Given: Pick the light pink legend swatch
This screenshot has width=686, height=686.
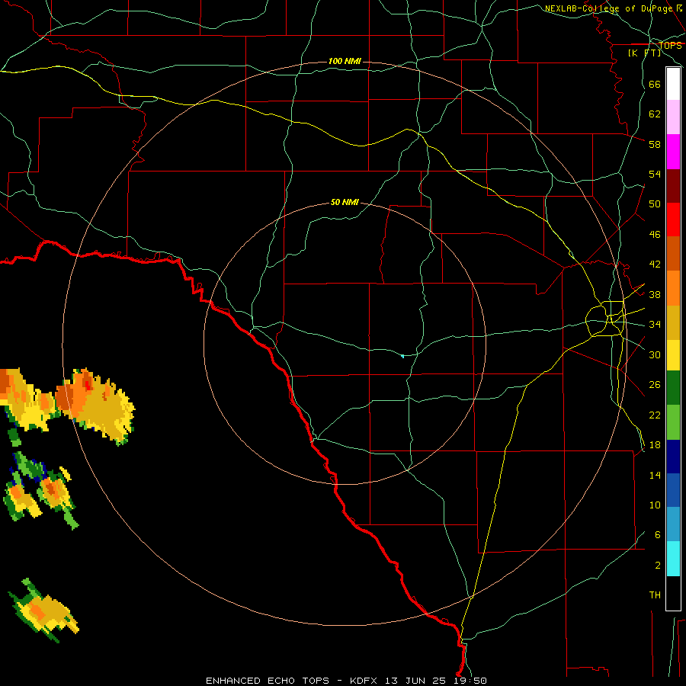Looking at the screenshot, I should tap(673, 117).
